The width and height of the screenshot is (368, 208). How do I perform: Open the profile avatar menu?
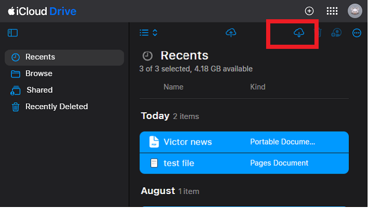354,11
